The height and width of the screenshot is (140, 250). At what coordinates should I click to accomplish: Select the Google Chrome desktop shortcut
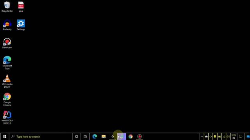click(x=7, y=100)
